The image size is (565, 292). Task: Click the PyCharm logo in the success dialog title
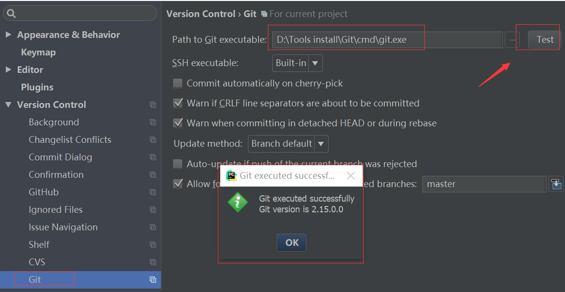coord(232,175)
